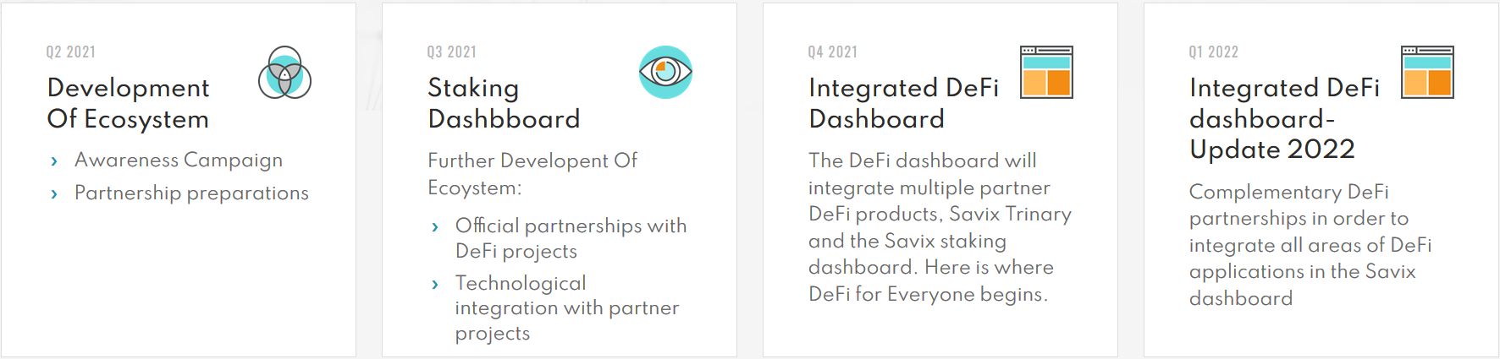Screen dimensions: 1500x359
Task: Click the chevron beside Partnership preparations
Action: [54, 193]
